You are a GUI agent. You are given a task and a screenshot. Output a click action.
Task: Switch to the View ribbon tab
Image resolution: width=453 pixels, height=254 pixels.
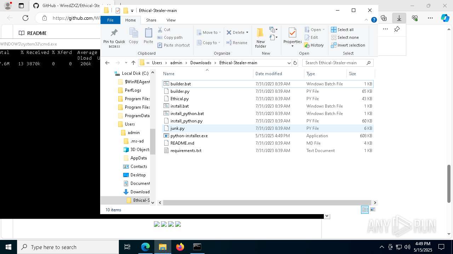(171, 20)
